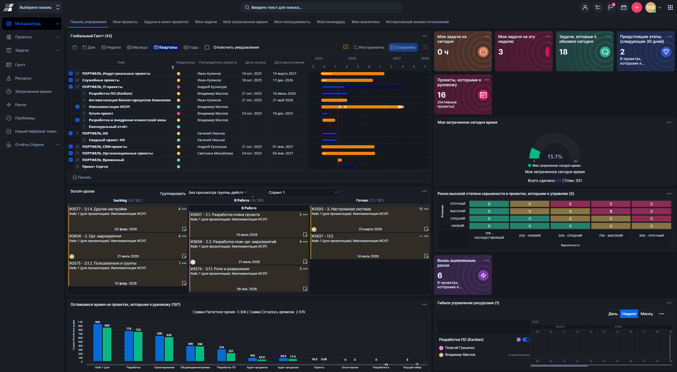
Task: Enable Отключить уведомления checkbox
Action: click(207, 47)
